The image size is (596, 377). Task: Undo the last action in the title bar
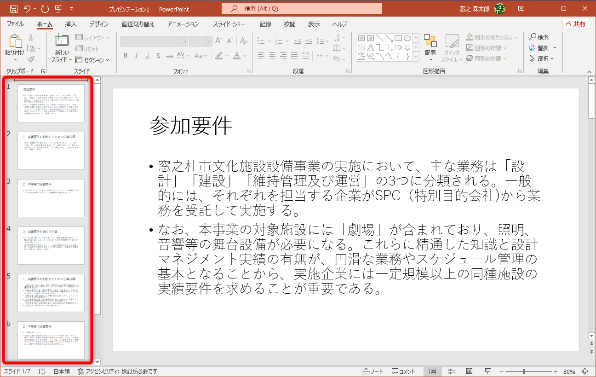(x=27, y=9)
